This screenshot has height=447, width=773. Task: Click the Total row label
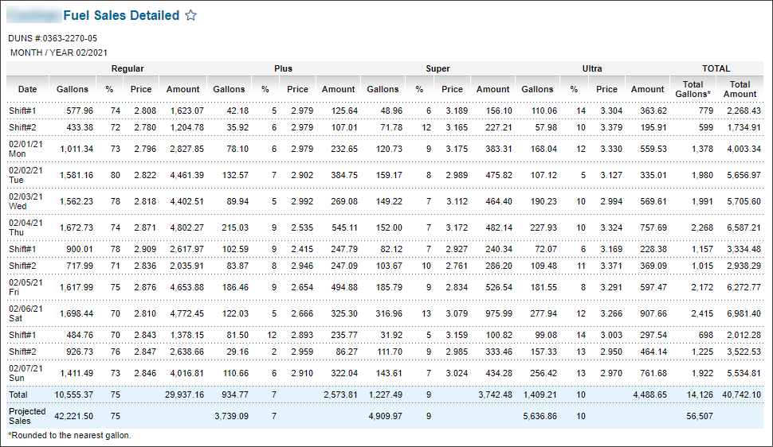18,395
